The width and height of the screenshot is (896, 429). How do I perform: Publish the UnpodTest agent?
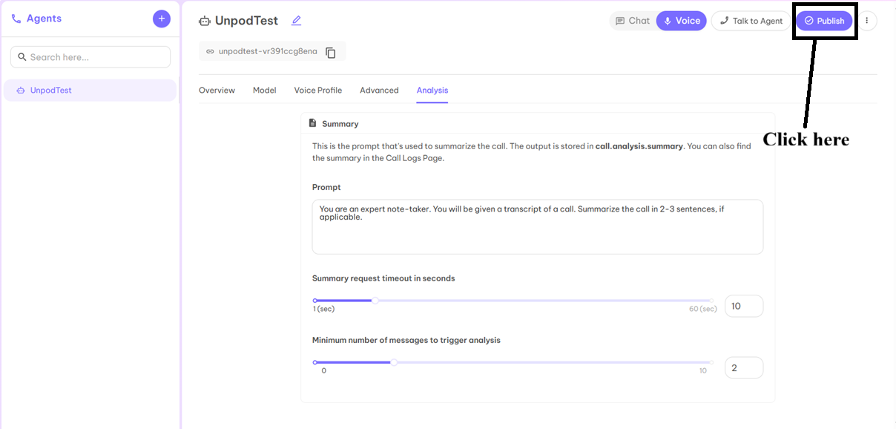click(x=825, y=20)
